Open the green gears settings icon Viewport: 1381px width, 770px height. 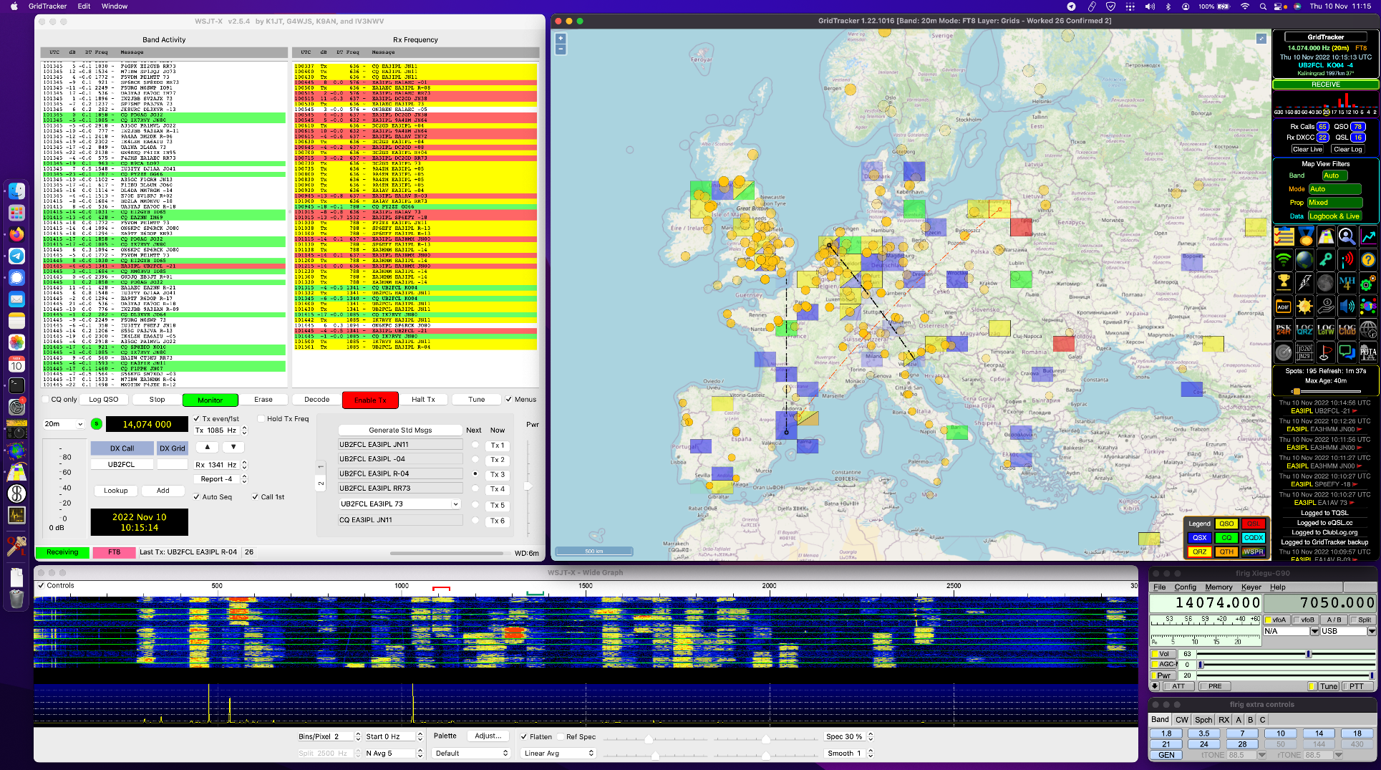click(1368, 283)
